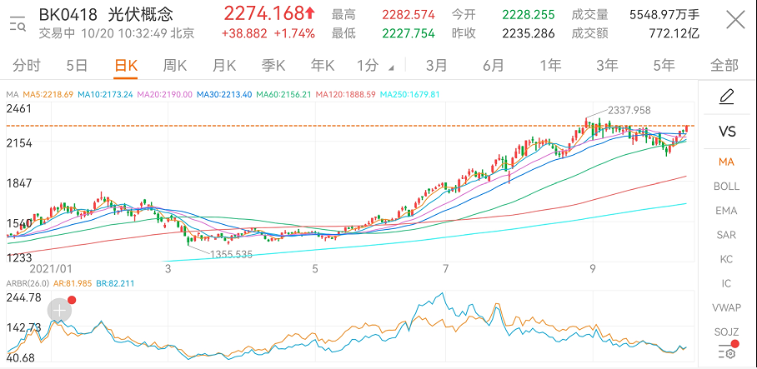757x369 pixels.
Task: Close the chart with the X icon
Action: pyautogui.click(x=734, y=22)
